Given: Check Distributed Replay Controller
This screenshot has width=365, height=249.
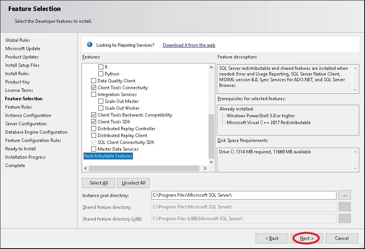Looking at the screenshot, I should (93, 128).
